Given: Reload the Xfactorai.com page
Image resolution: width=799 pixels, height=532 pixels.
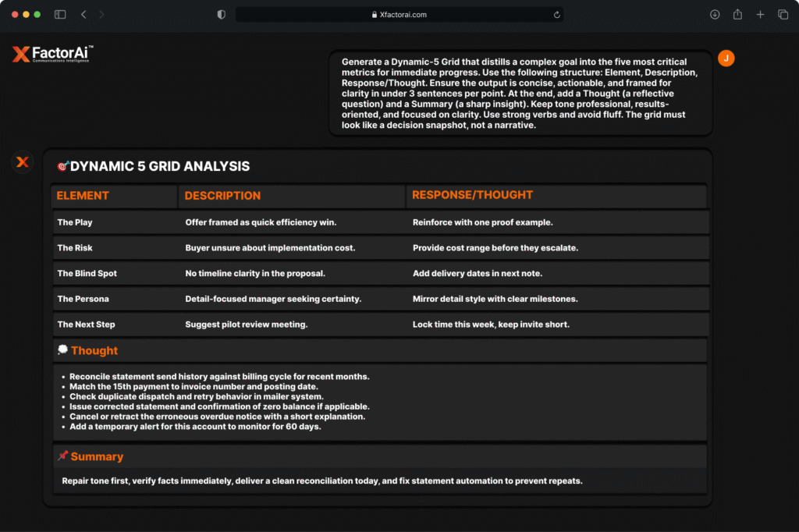Looking at the screenshot, I should [x=556, y=15].
